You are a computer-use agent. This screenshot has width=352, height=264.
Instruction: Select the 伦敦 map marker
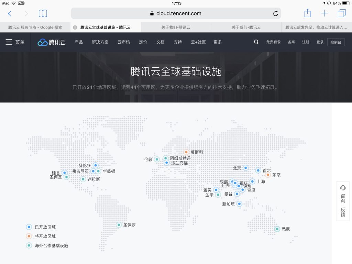[x=157, y=159]
